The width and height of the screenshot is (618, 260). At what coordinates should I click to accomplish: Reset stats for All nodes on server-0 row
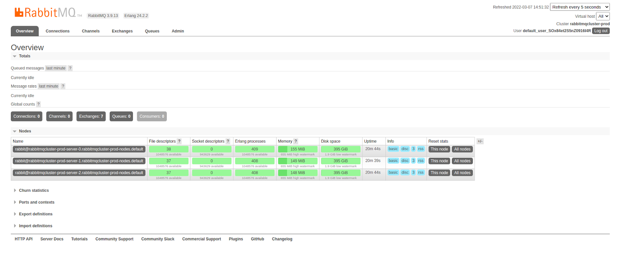click(462, 149)
